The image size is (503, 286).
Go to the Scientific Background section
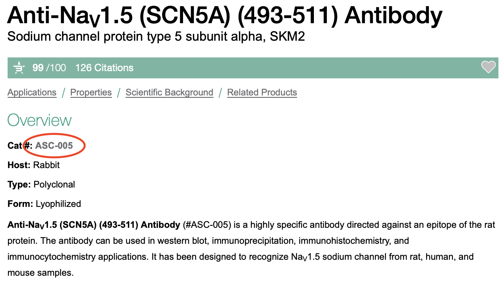pos(169,92)
